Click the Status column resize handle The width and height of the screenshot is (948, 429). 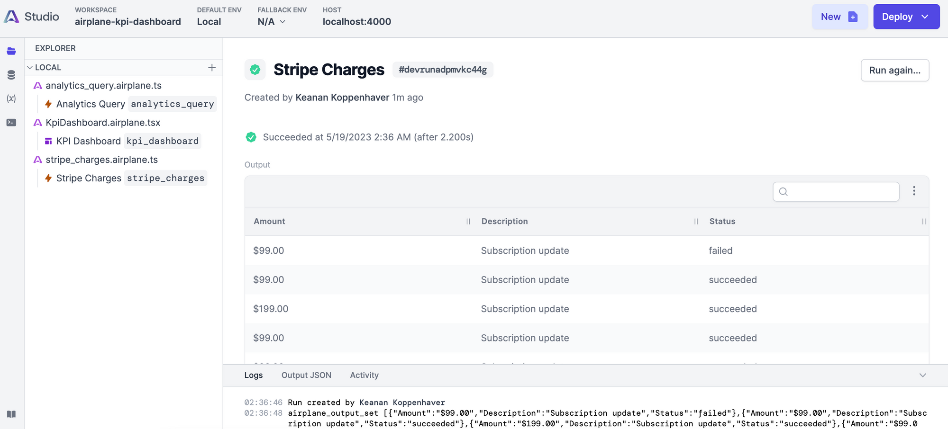[924, 222]
